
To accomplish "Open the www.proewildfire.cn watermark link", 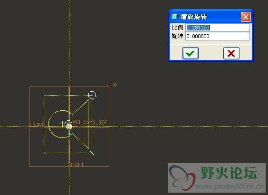I will tap(230, 186).
